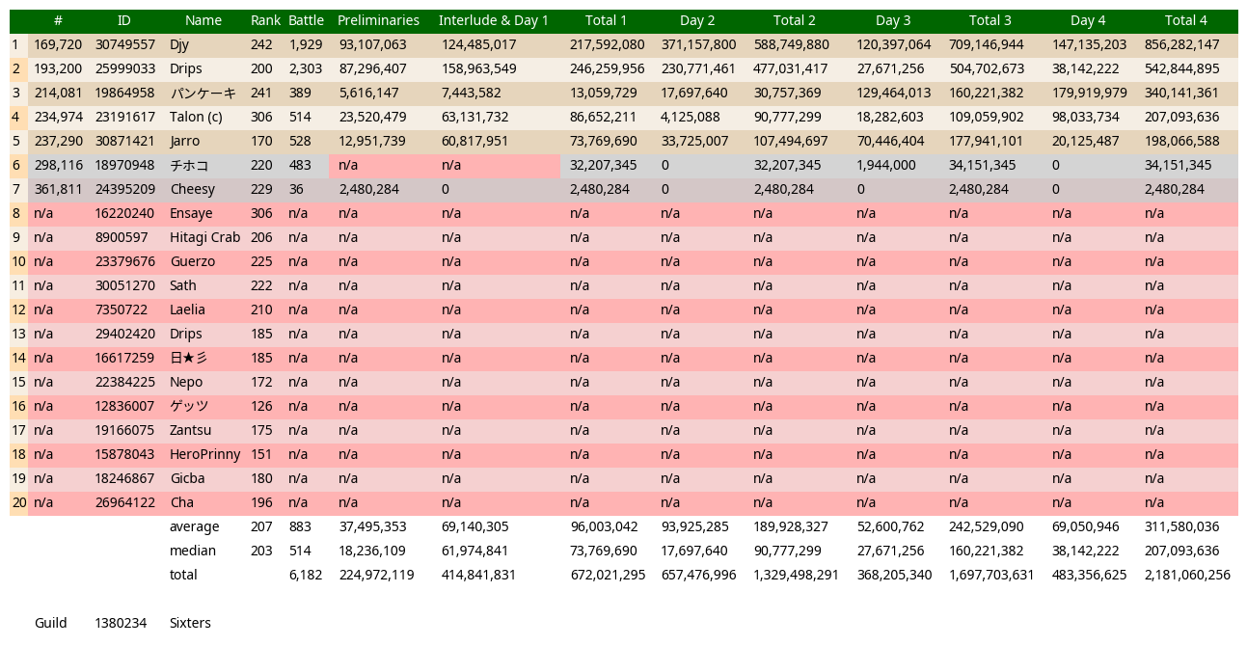Click the name cell Gicba
The image size is (1247, 646).
[x=187, y=478]
